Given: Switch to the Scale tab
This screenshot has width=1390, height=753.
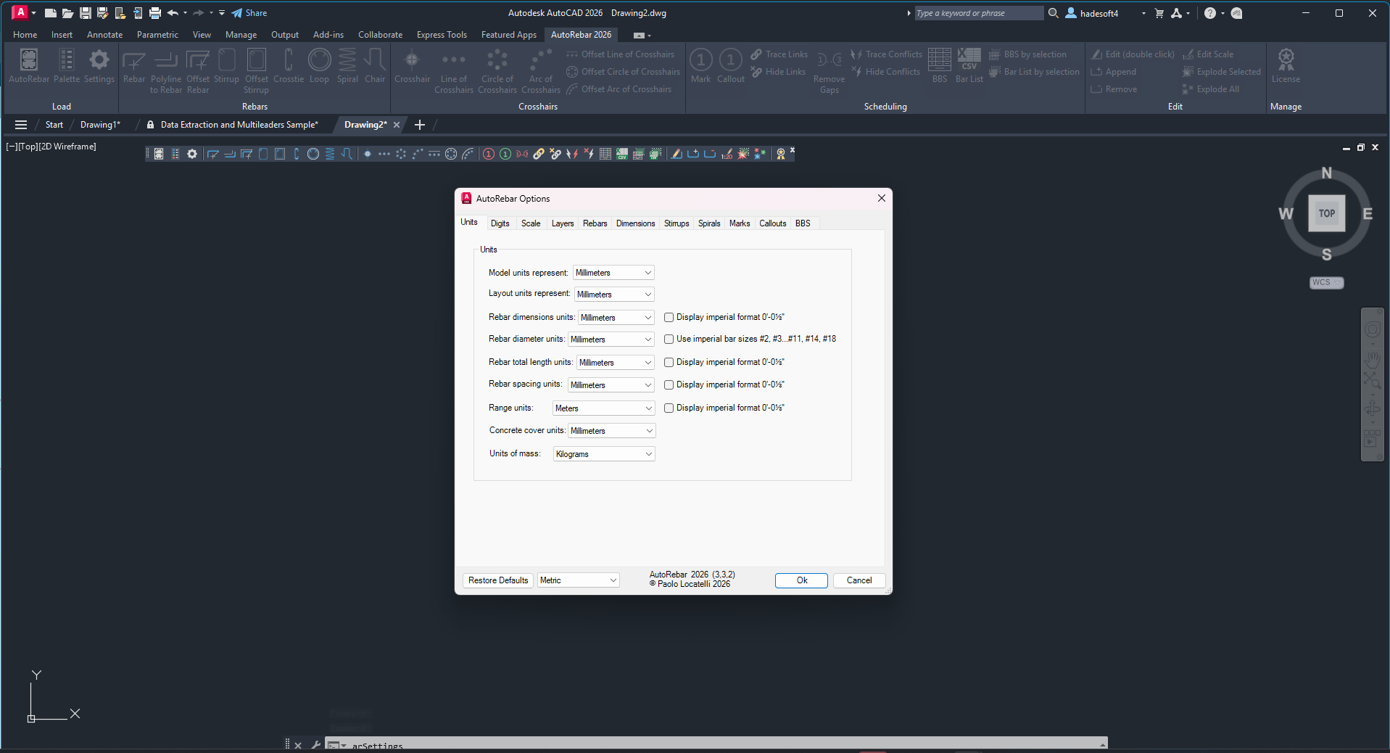Looking at the screenshot, I should pos(531,223).
